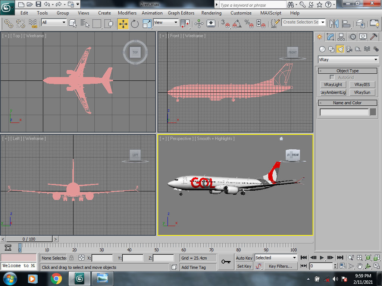
Task: Open the Selection Filter dropdown set to All
Action: [x=54, y=22]
